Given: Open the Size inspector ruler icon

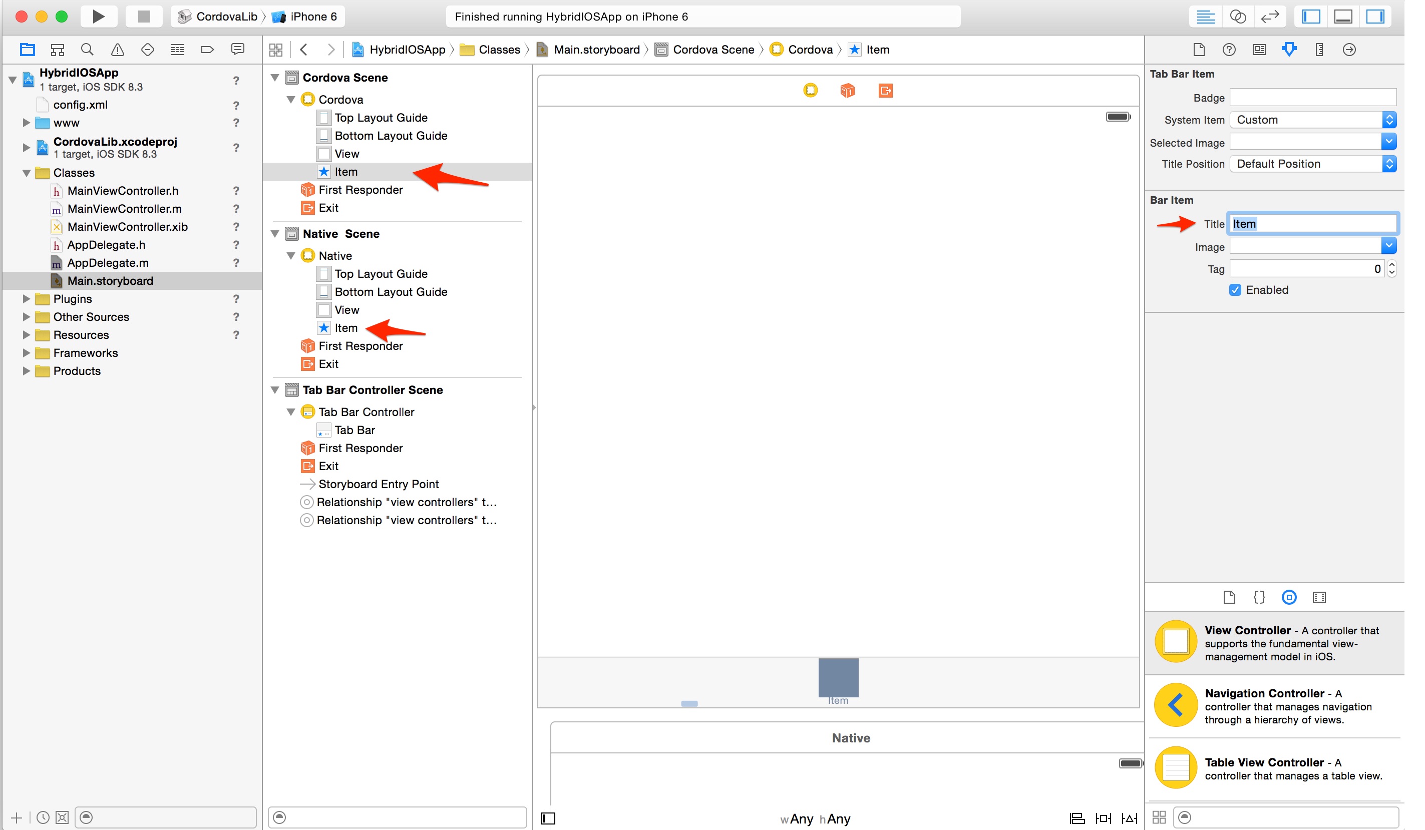Looking at the screenshot, I should (x=1319, y=50).
